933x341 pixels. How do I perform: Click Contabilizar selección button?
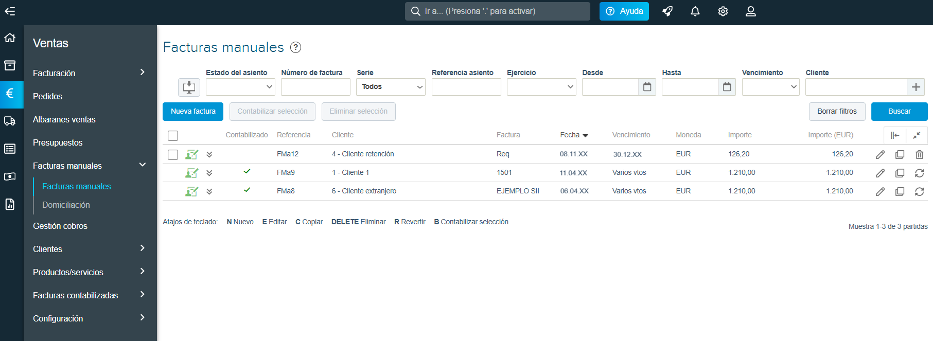pyautogui.click(x=272, y=112)
